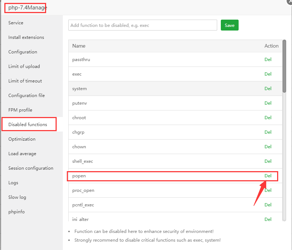This screenshot has width=292, height=250.
Task: Open the Optimization tab
Action: [x=22, y=139]
